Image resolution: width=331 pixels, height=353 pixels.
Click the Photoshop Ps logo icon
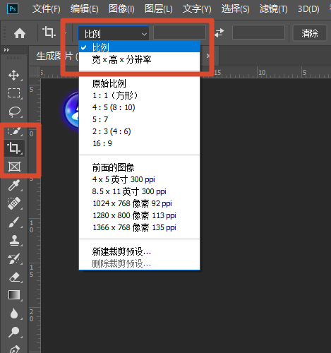coord(13,9)
